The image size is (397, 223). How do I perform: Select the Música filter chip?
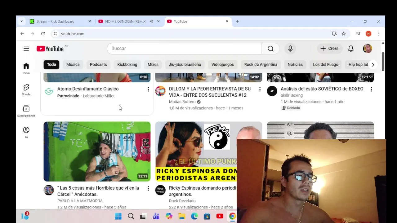point(73,64)
